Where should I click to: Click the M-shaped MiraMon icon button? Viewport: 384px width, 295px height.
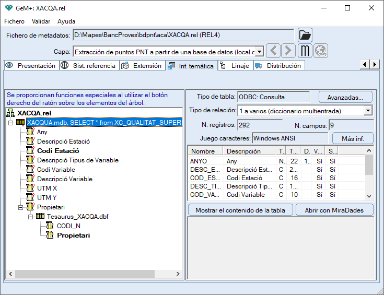pyautogui.click(x=305, y=51)
